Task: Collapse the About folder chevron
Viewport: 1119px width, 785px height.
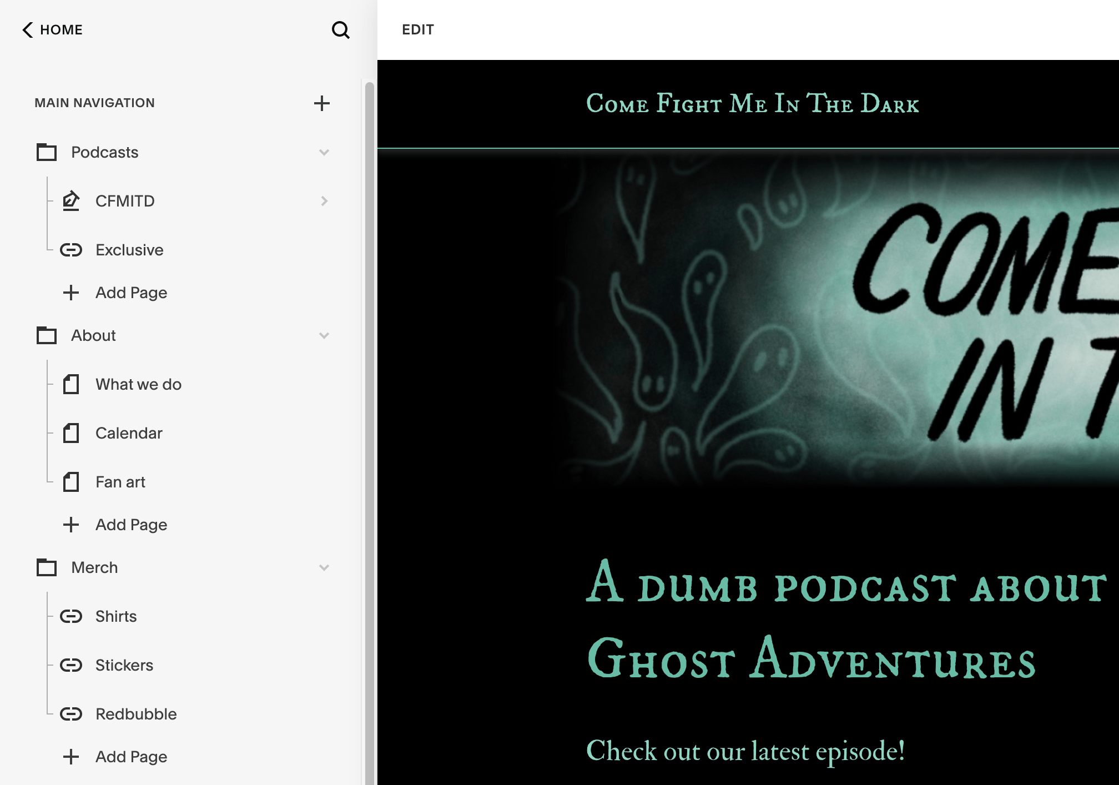Action: [324, 335]
